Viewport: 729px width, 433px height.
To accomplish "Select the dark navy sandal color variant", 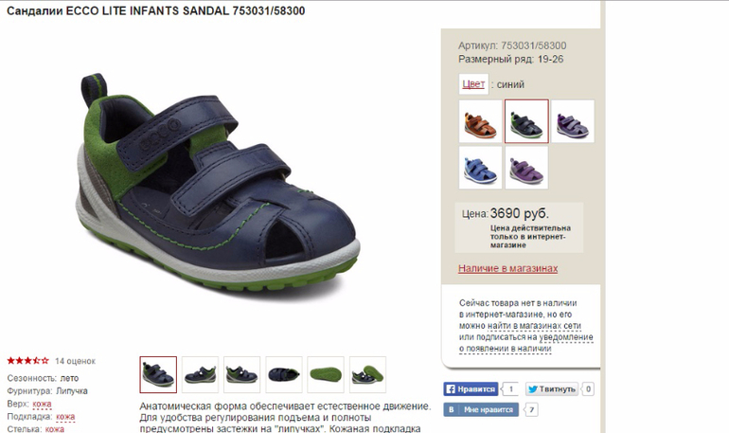I will tap(526, 121).
